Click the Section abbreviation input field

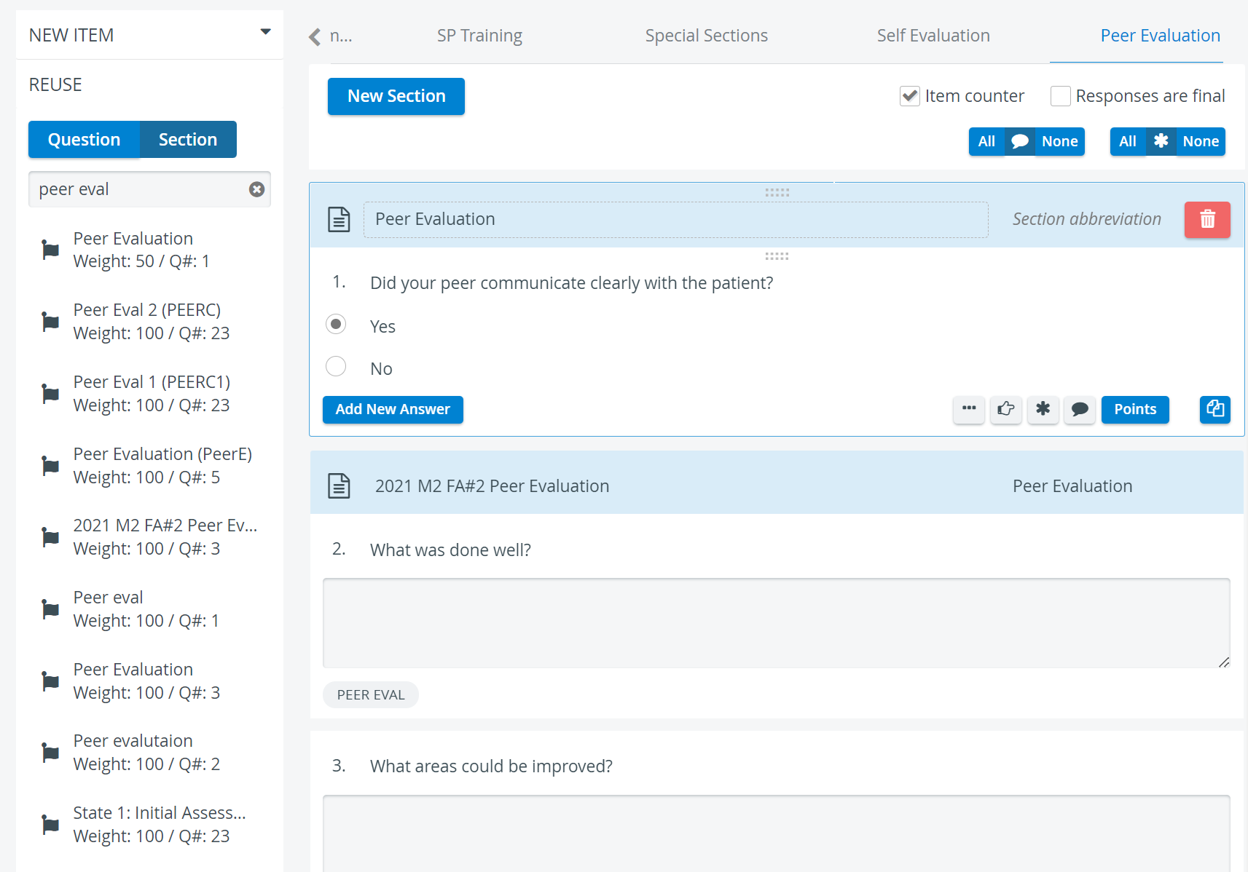coord(1087,219)
